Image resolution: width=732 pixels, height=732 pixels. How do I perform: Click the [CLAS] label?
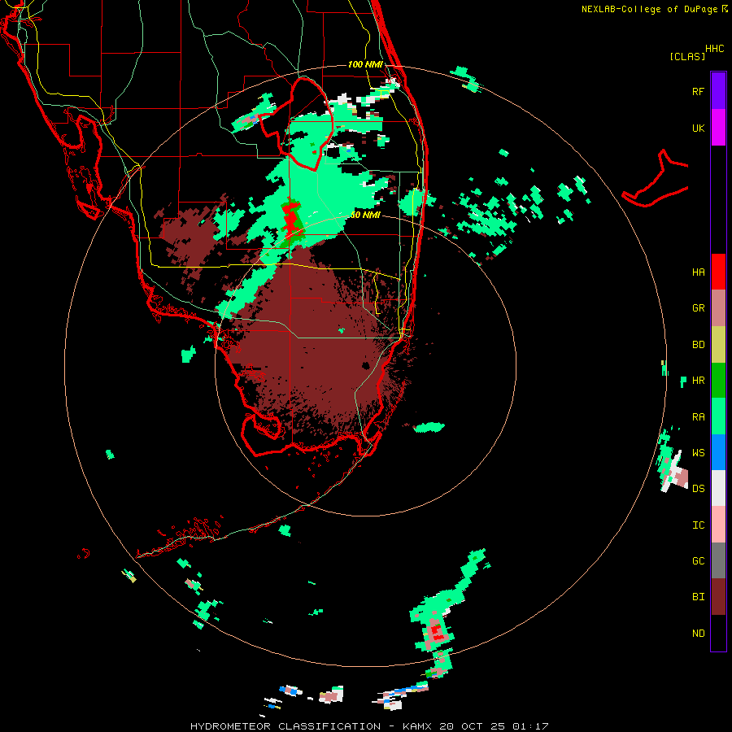click(x=686, y=57)
